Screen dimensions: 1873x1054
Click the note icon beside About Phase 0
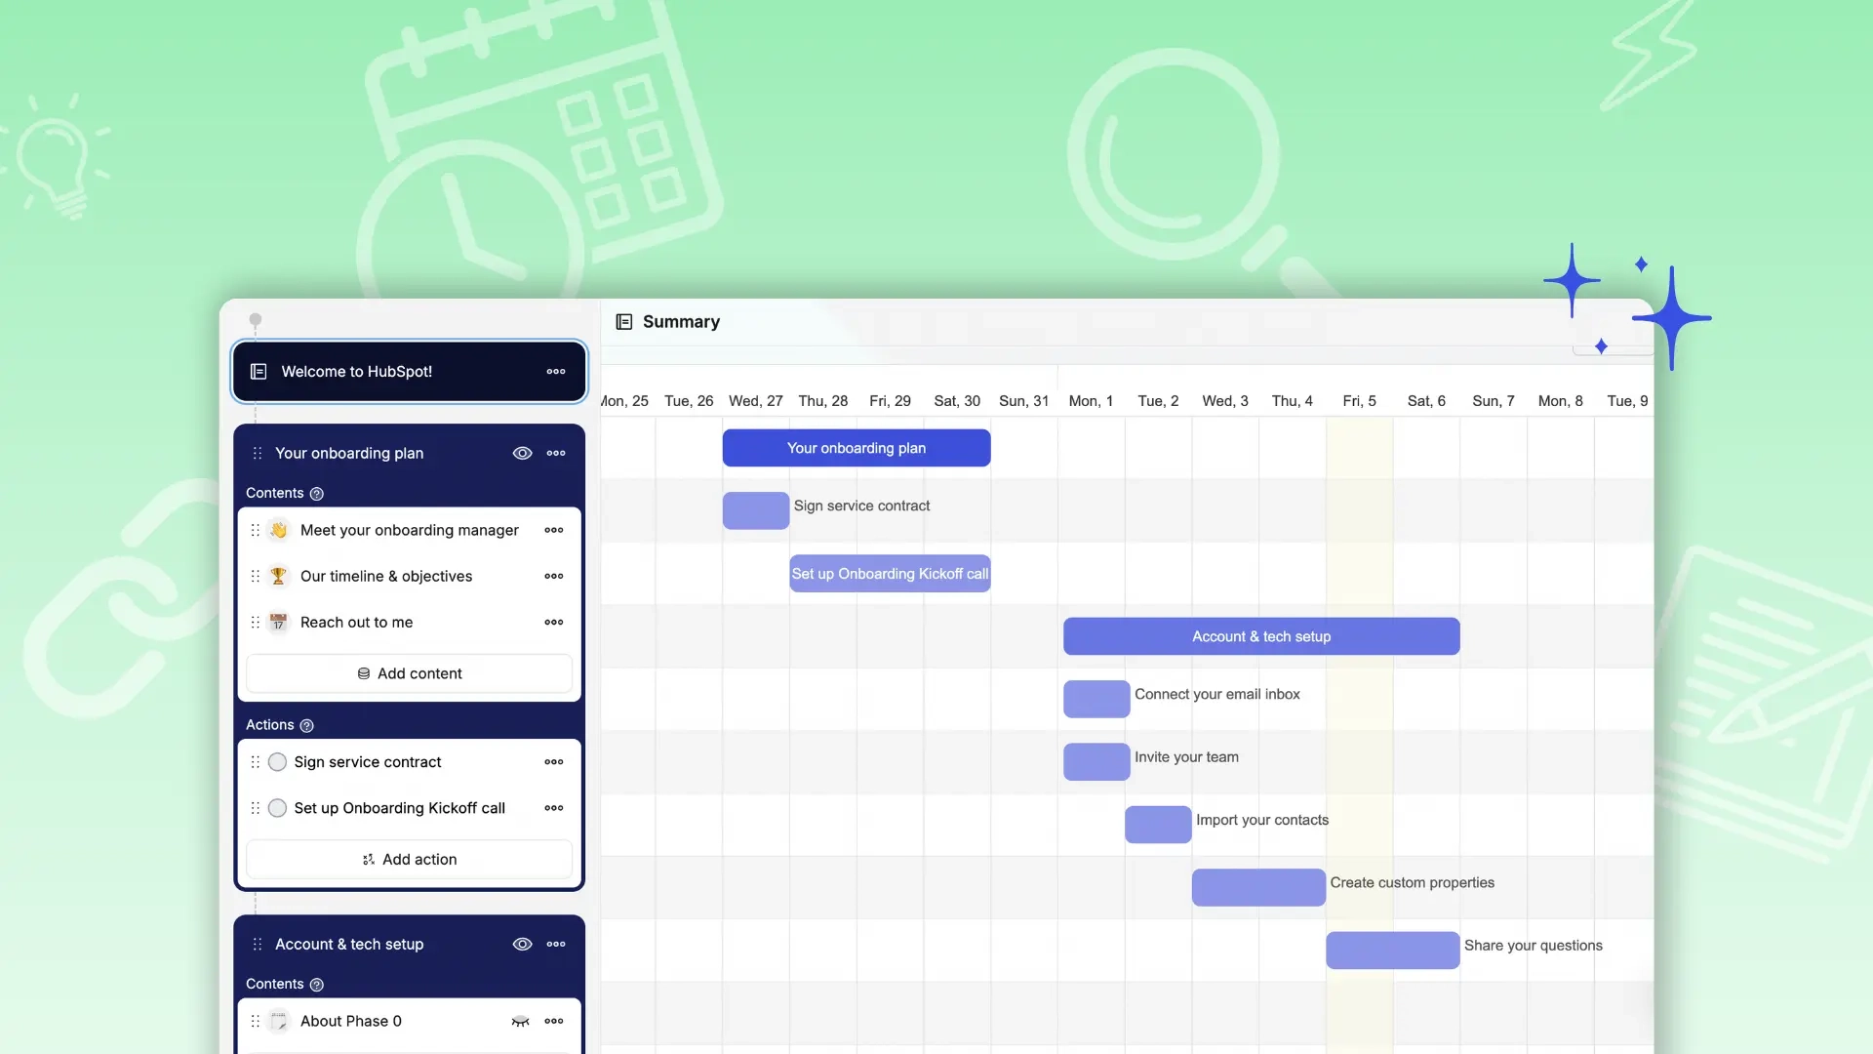pyautogui.click(x=278, y=1021)
